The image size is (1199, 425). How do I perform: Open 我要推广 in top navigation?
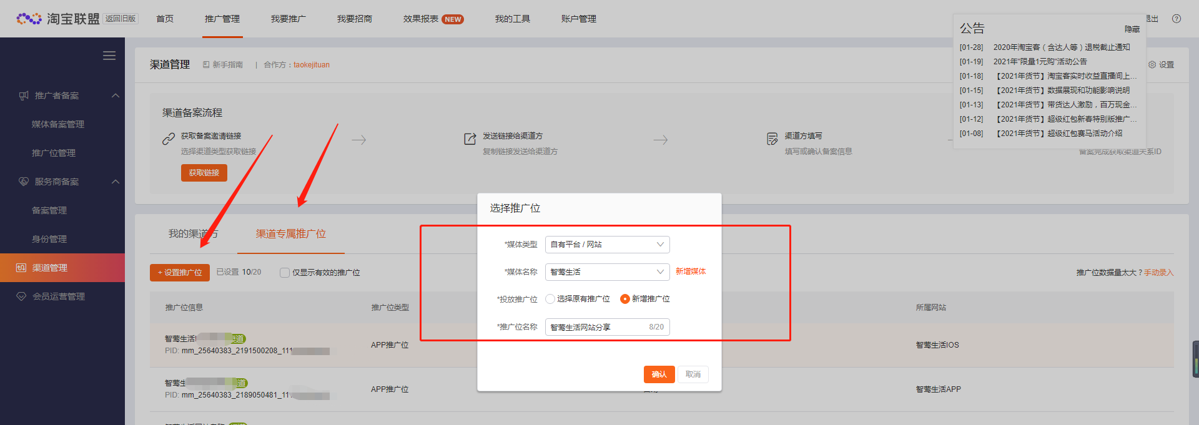tap(289, 19)
